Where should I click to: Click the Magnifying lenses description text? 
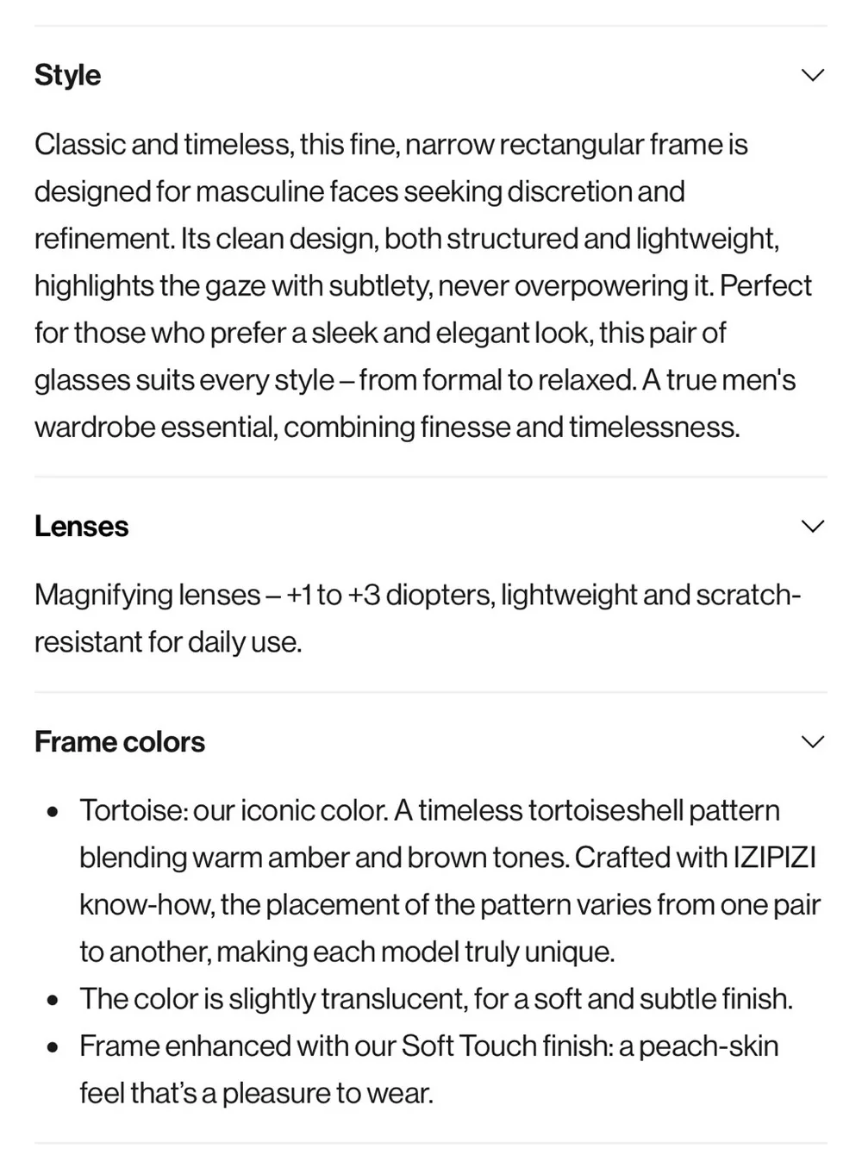pos(418,618)
